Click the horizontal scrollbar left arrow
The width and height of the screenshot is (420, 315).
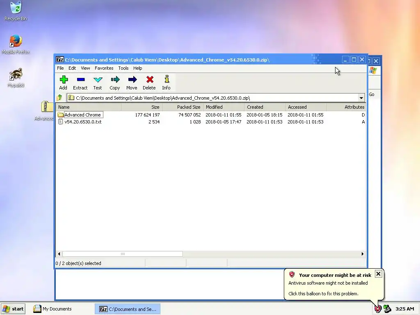(x=59, y=253)
